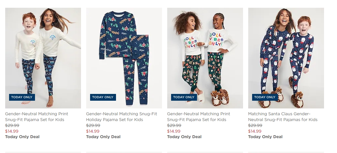Click Today Only Deal label under Santa pajamas
Viewport: 337px width, 153px height.
(265, 137)
